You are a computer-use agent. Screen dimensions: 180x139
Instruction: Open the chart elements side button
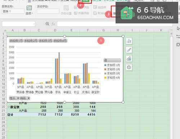129,41
